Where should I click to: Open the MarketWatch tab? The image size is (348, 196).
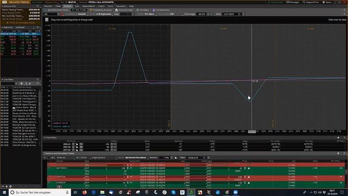pyautogui.click(x=89, y=6)
